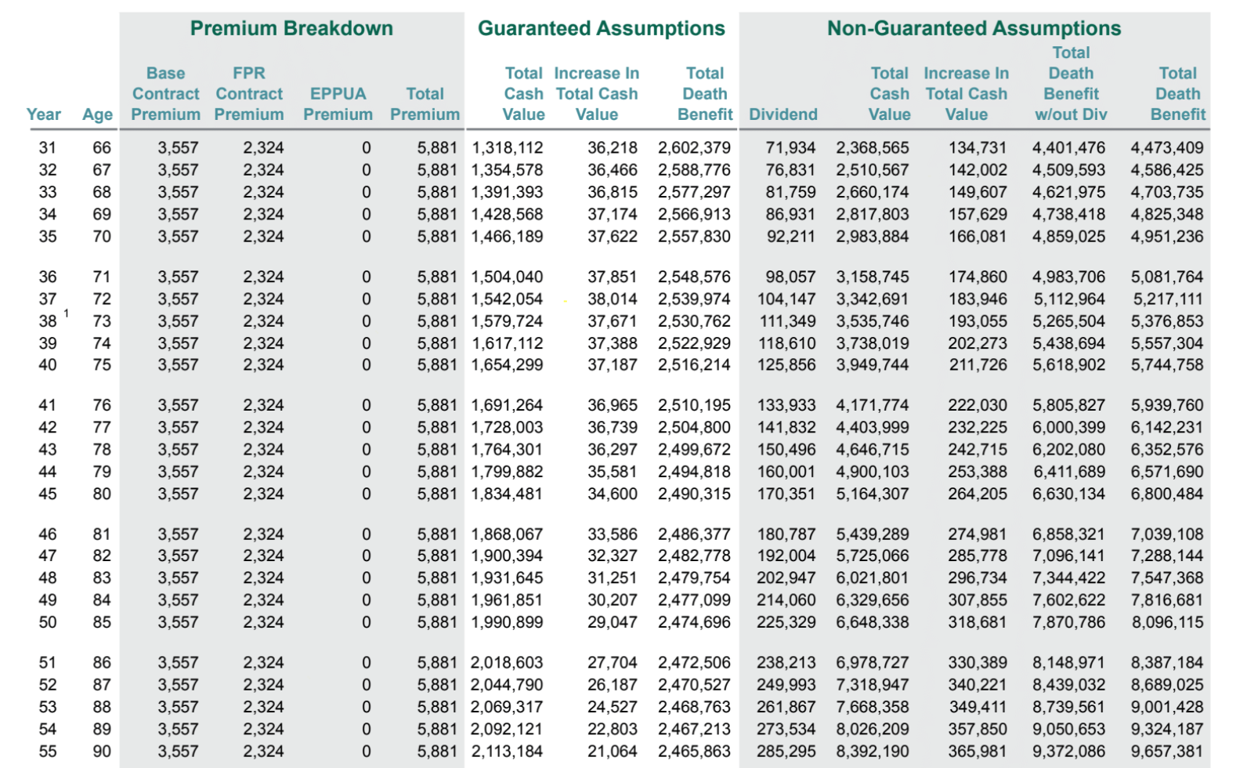The image size is (1236, 768).
Task: Click cash value 1,931,645 in year 48
Action: click(x=507, y=578)
